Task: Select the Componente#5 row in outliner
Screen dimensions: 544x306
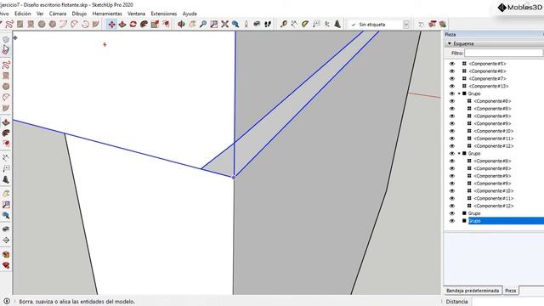Action: pos(487,64)
